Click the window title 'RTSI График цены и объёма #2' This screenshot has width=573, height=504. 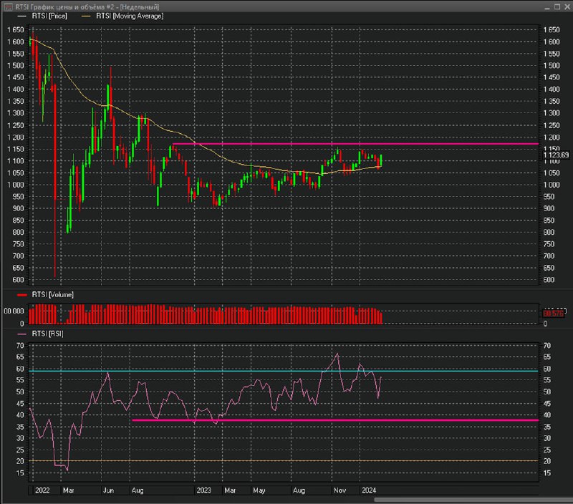pyautogui.click(x=65, y=7)
